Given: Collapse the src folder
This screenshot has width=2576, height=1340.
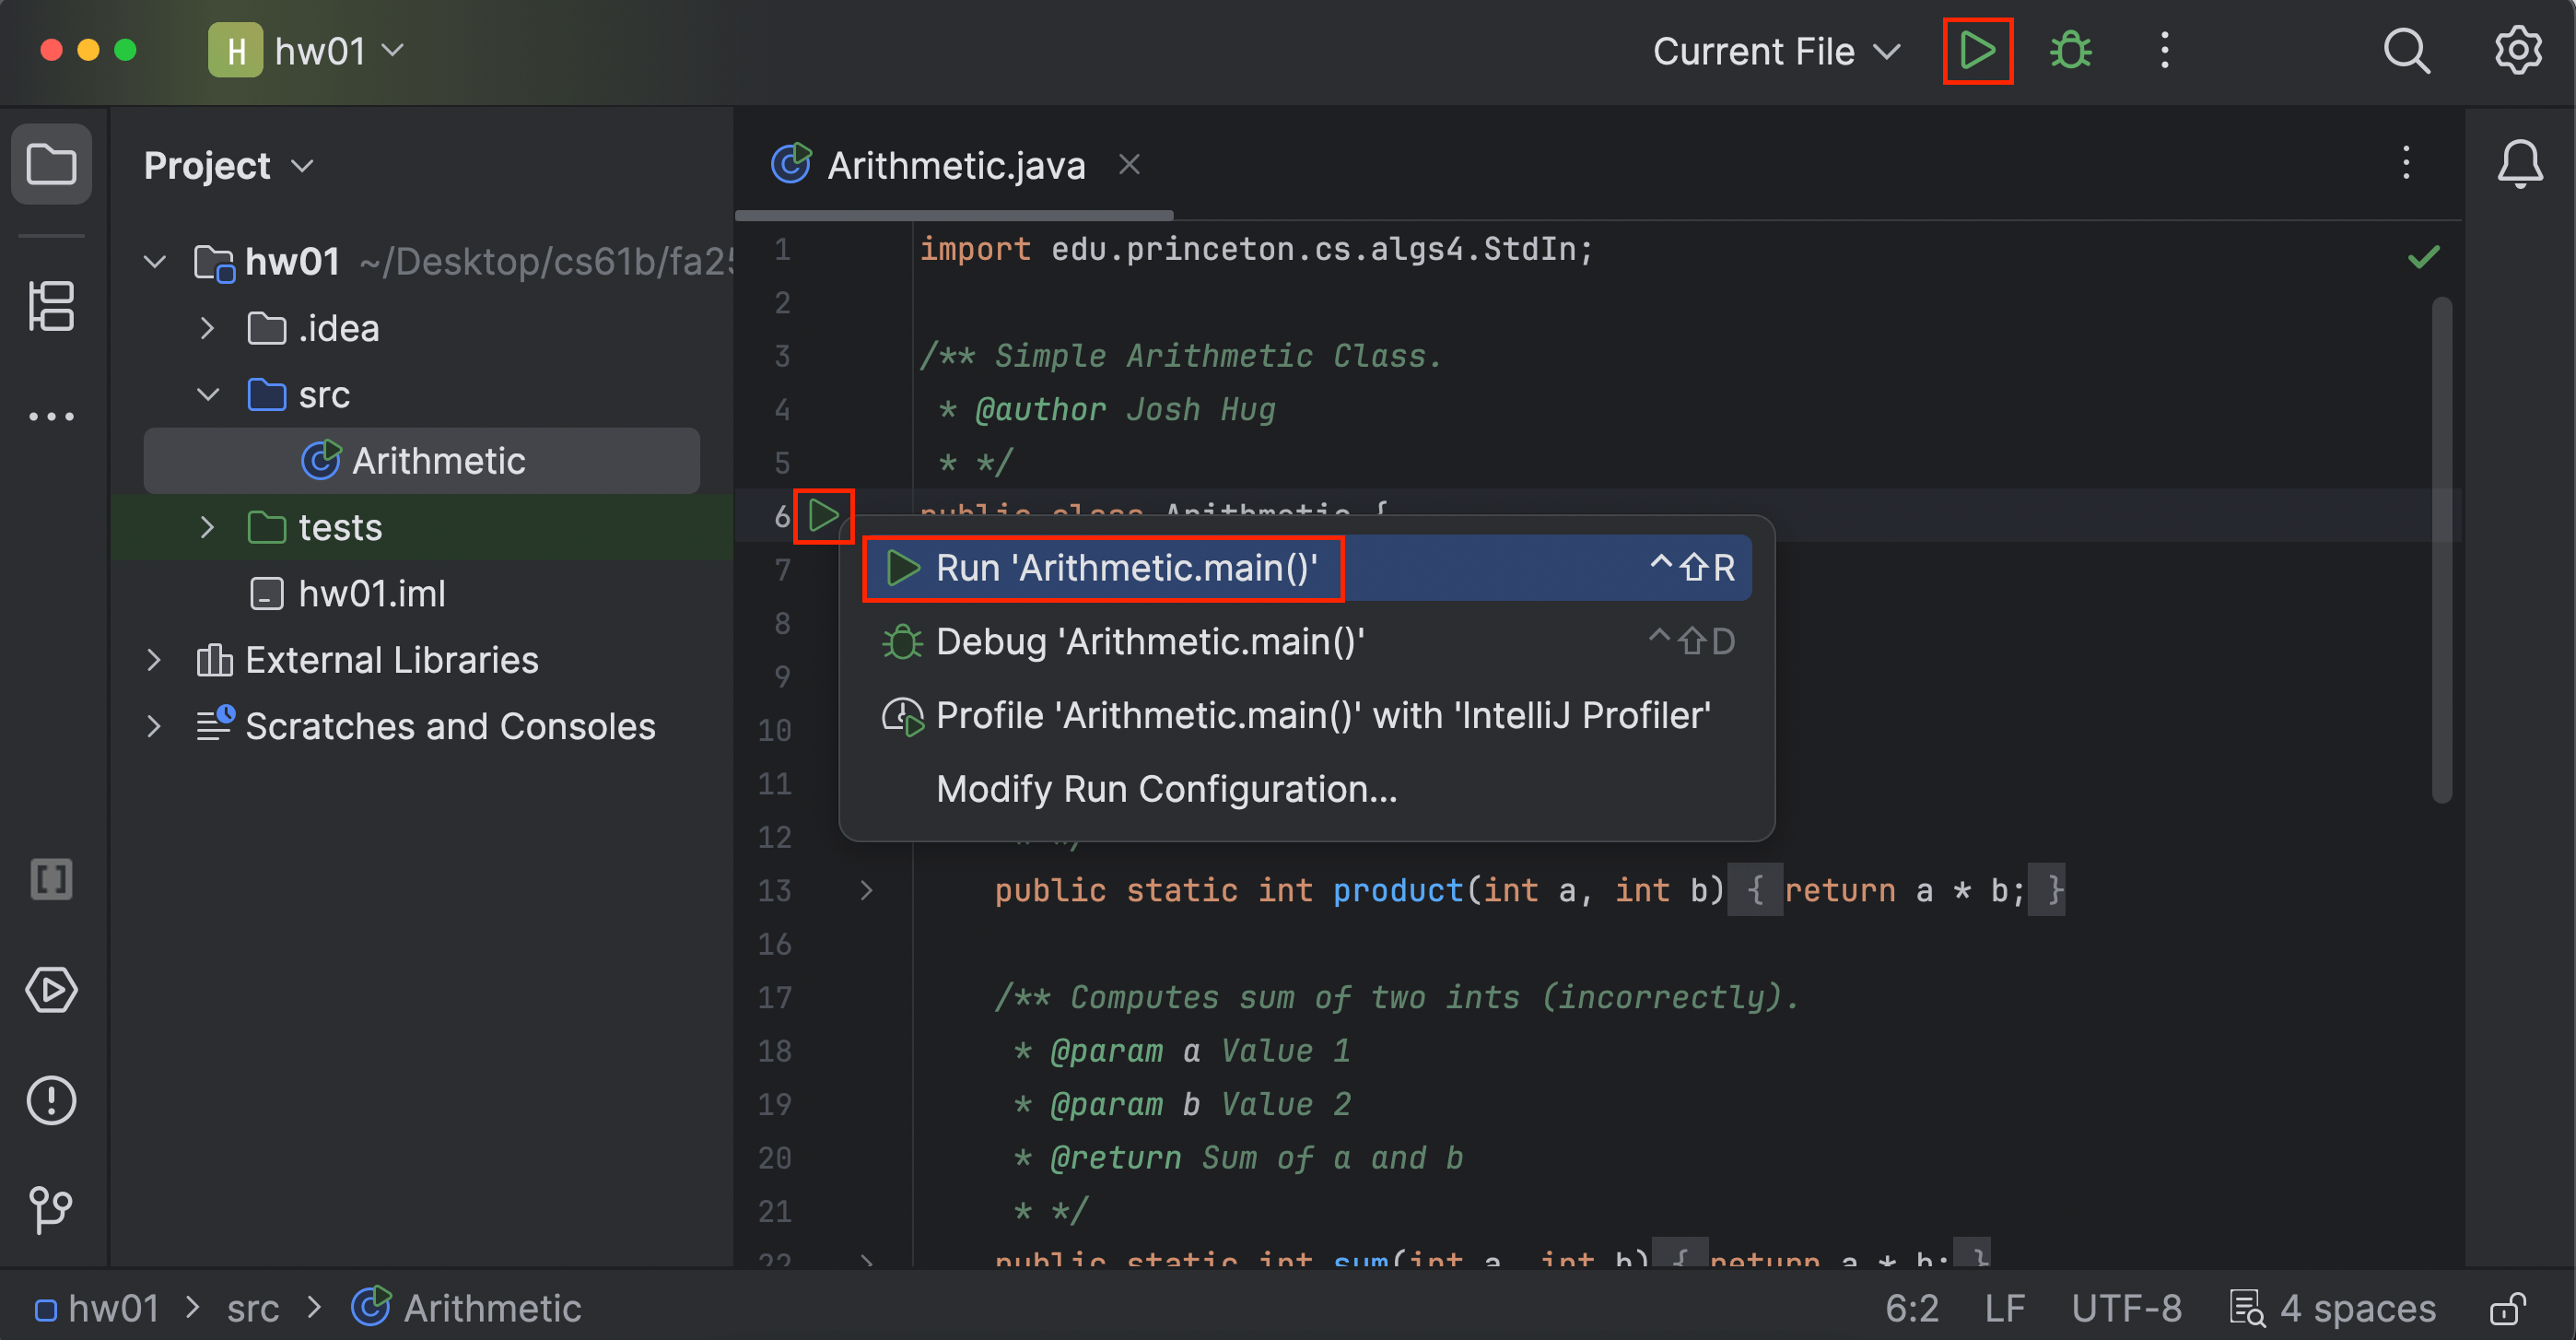Looking at the screenshot, I should pyautogui.click(x=207, y=395).
